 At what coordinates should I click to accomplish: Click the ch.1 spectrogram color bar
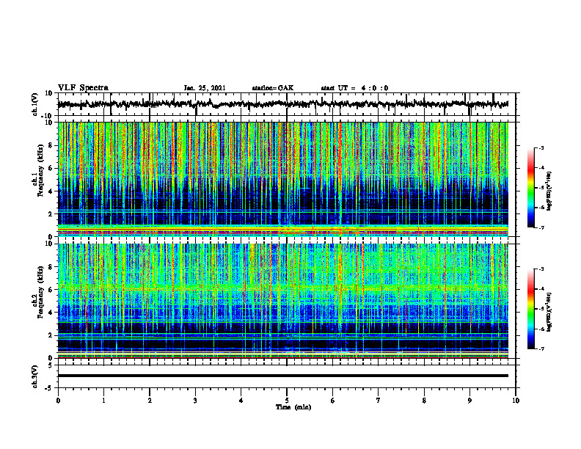tap(530, 188)
